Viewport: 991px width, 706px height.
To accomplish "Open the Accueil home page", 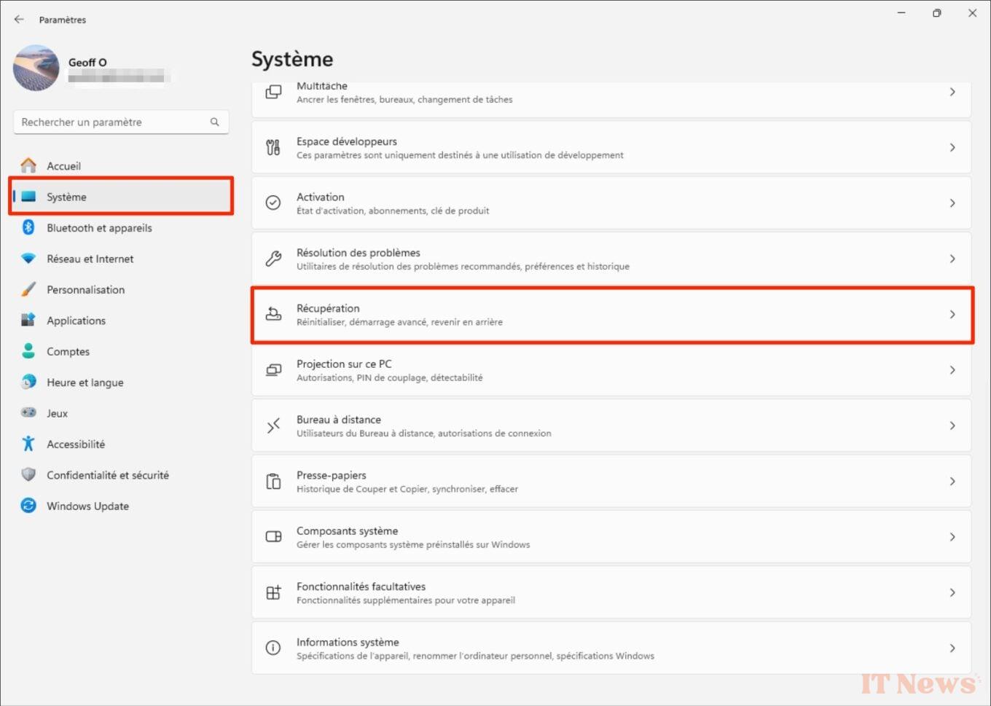I will pyautogui.click(x=63, y=166).
